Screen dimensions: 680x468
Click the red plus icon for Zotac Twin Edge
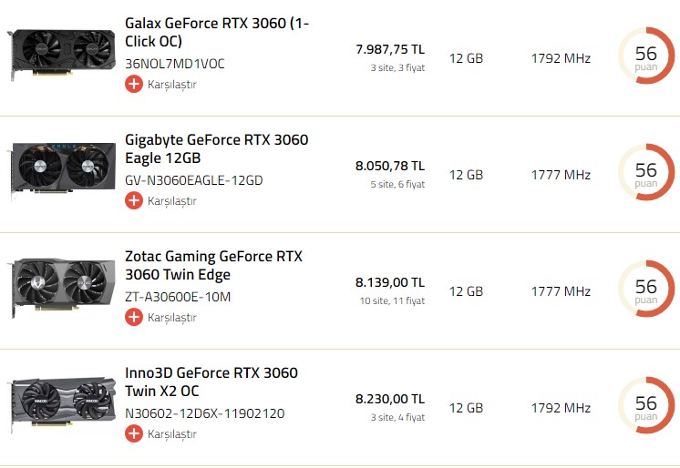coord(134,317)
